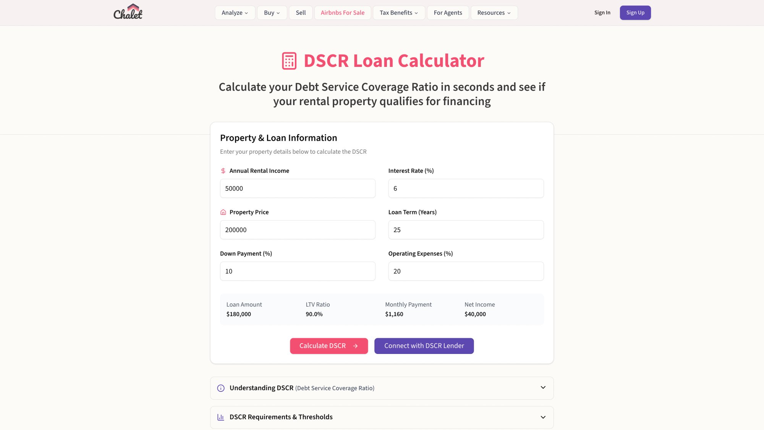Click the bar chart icon beside DSCR Requirements
This screenshot has width=764, height=430.
coord(221,417)
